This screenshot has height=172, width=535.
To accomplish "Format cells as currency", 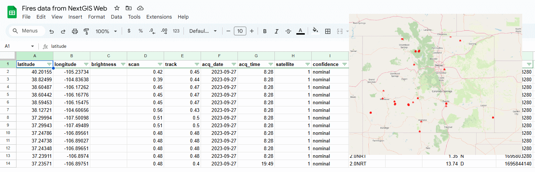I will 129,31.
